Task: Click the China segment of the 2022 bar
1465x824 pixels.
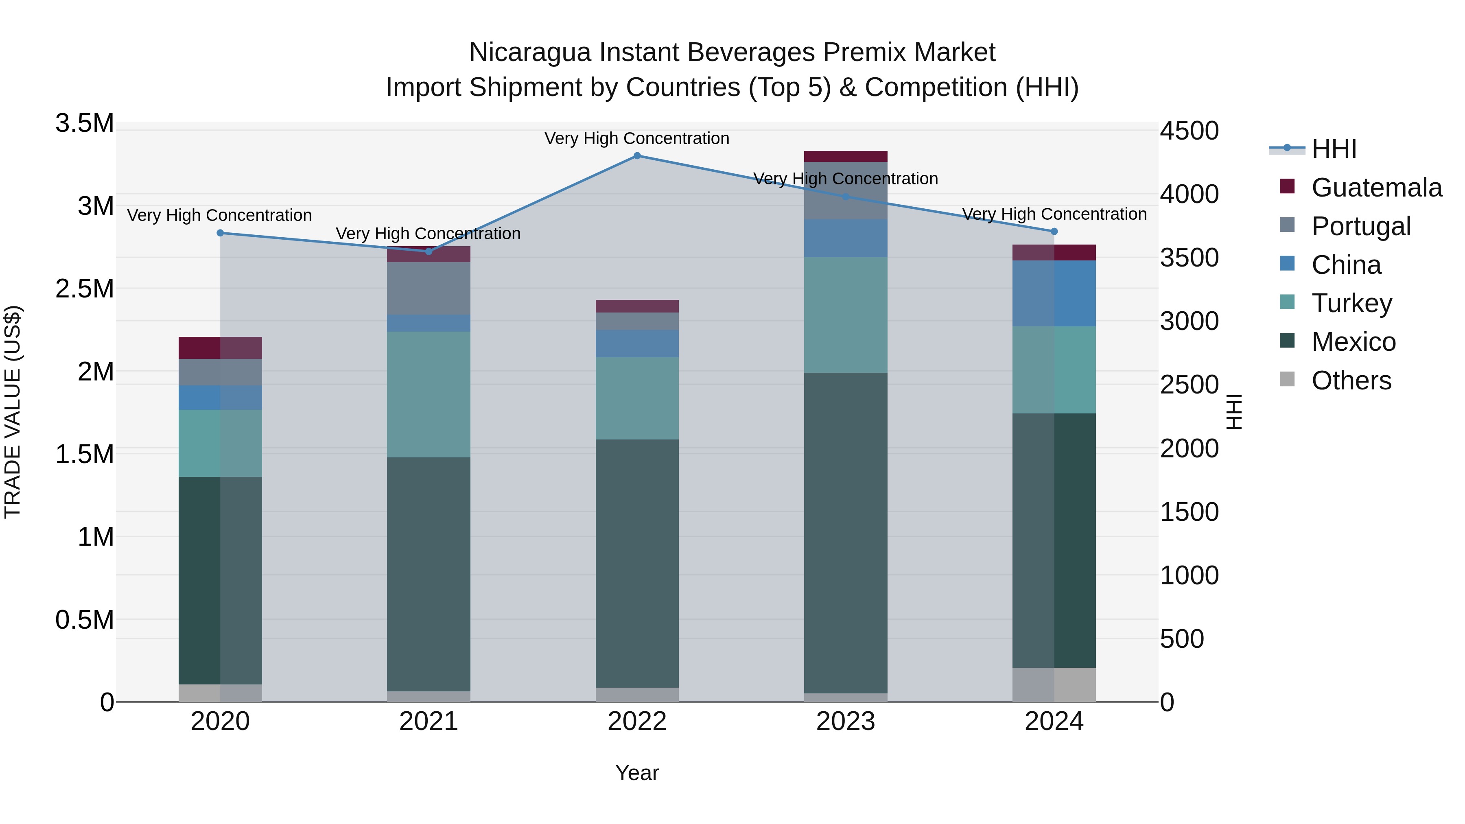Action: click(x=637, y=344)
